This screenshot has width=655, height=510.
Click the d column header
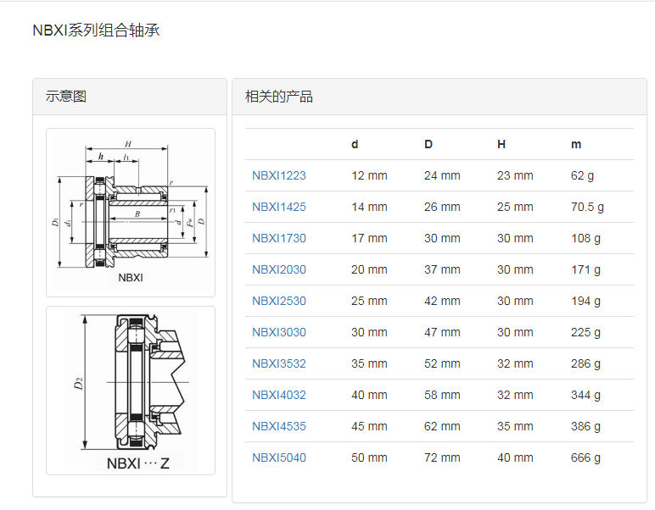point(355,145)
